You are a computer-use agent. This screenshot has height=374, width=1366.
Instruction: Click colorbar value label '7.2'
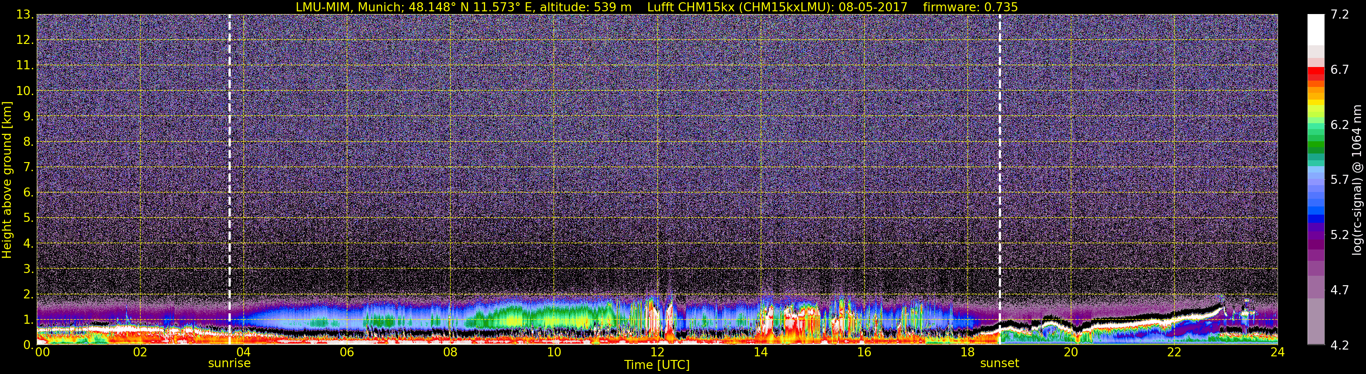[1340, 15]
